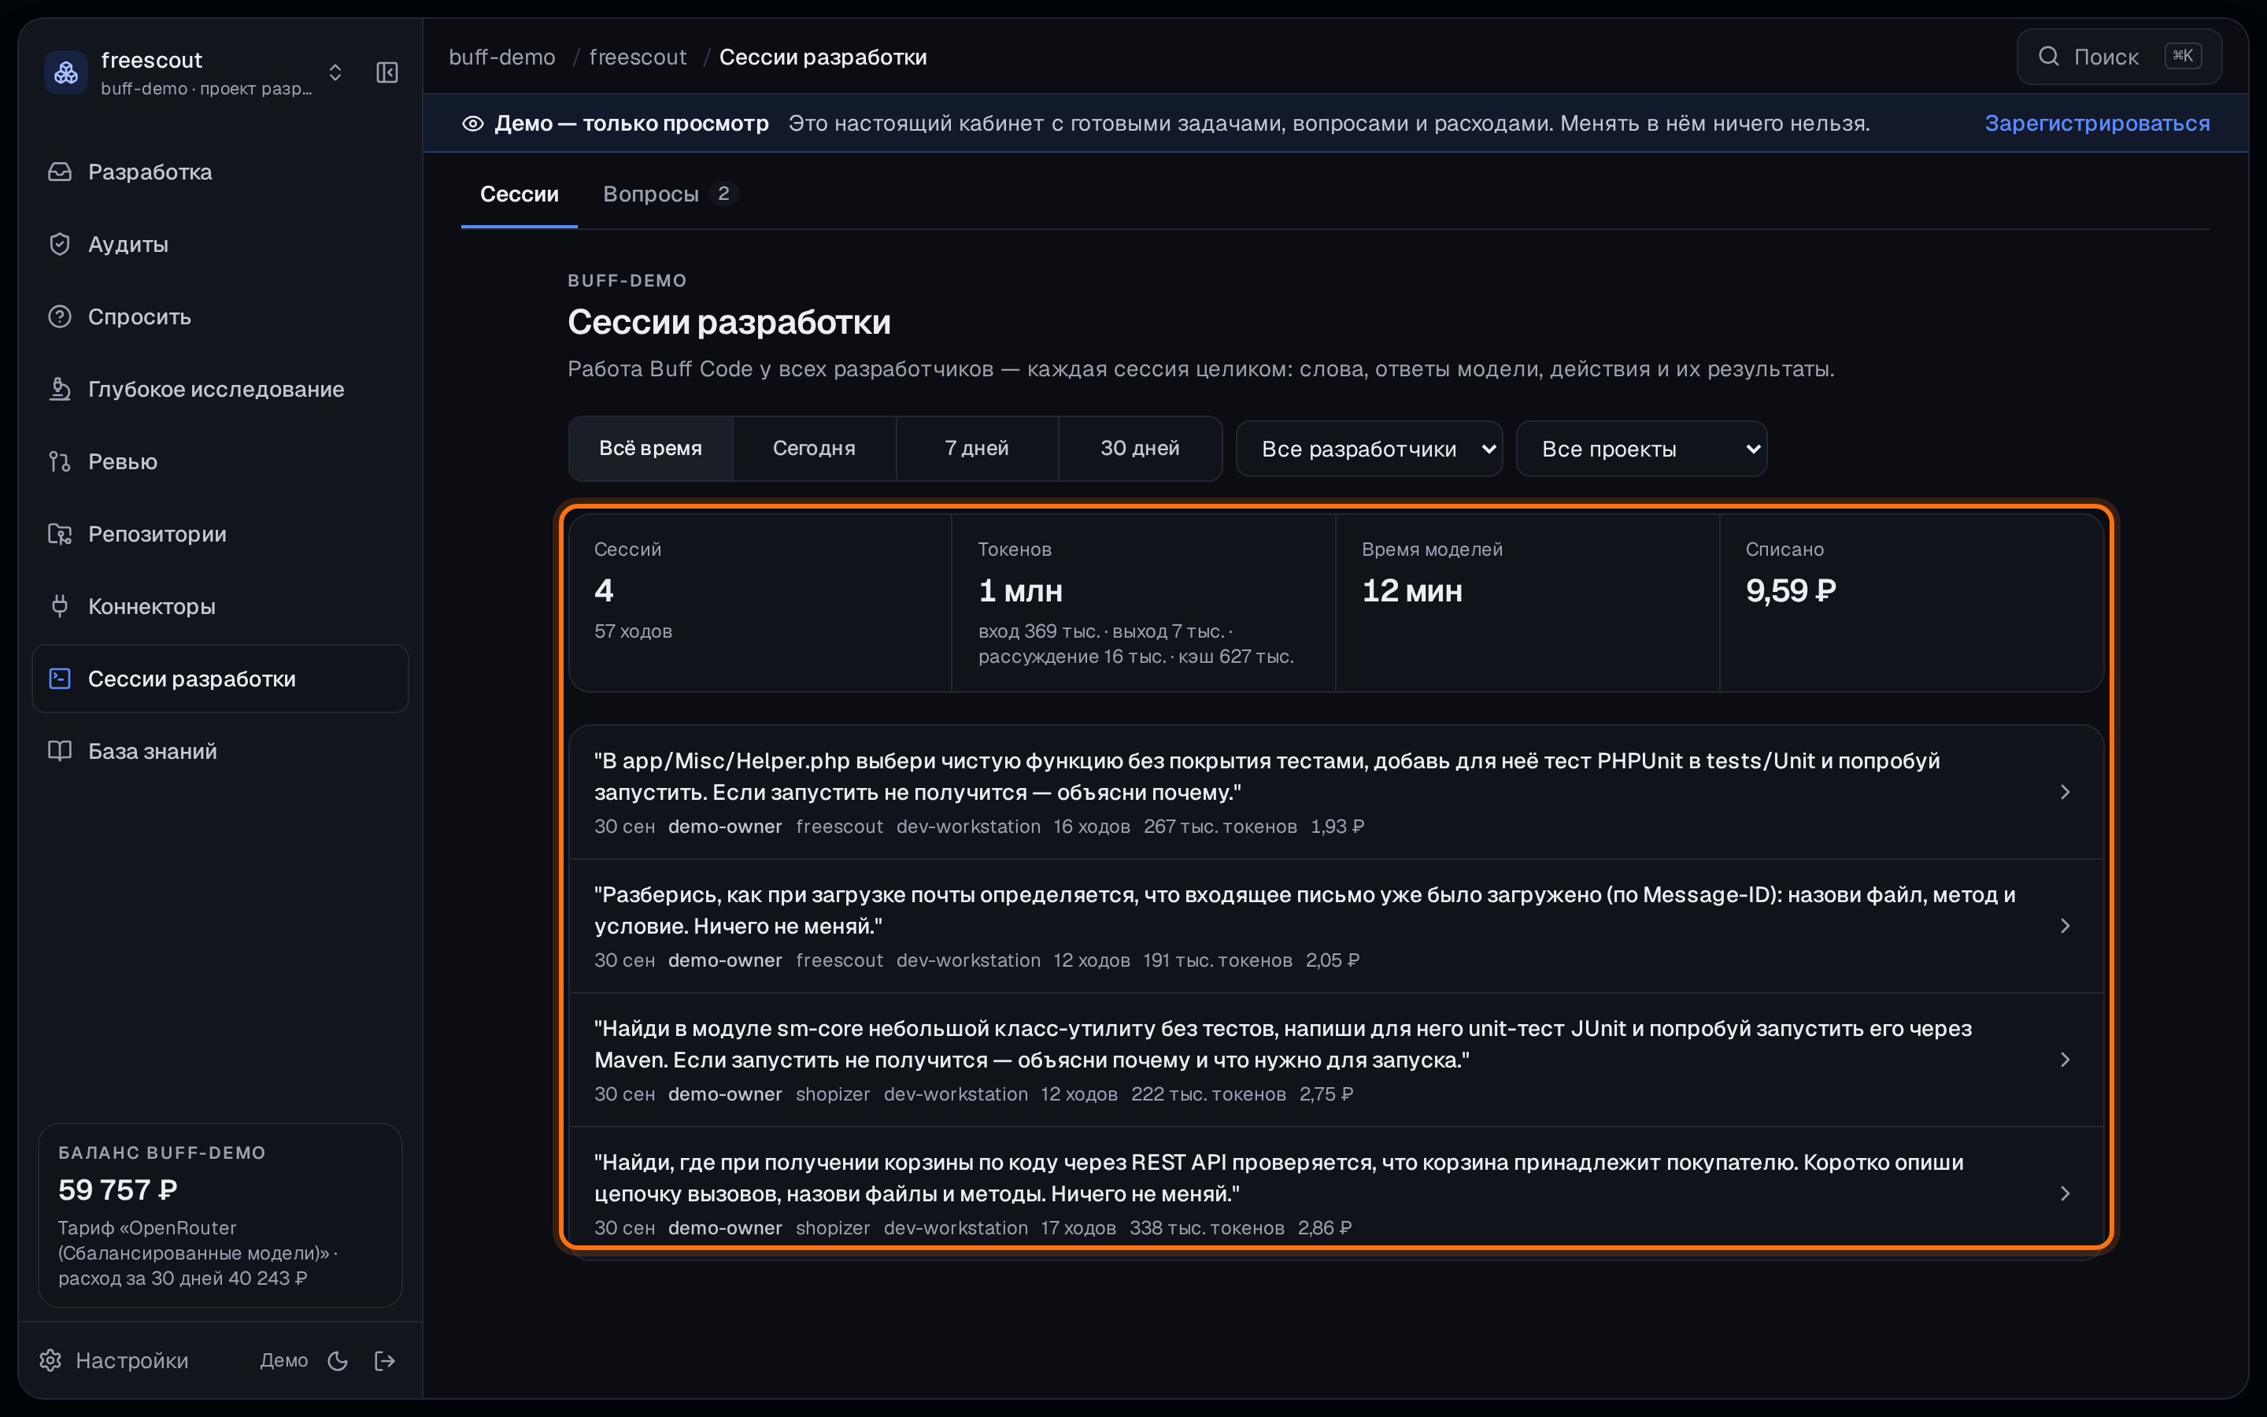Open the Коннекторы plug icon
2267x1417 pixels.
tap(60, 606)
